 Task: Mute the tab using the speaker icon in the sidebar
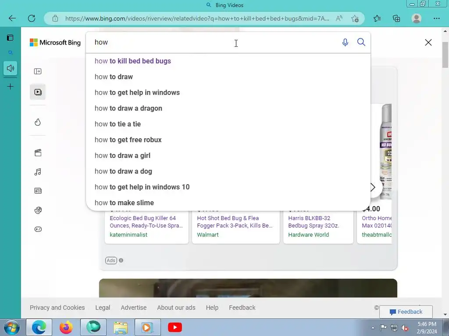point(11,68)
